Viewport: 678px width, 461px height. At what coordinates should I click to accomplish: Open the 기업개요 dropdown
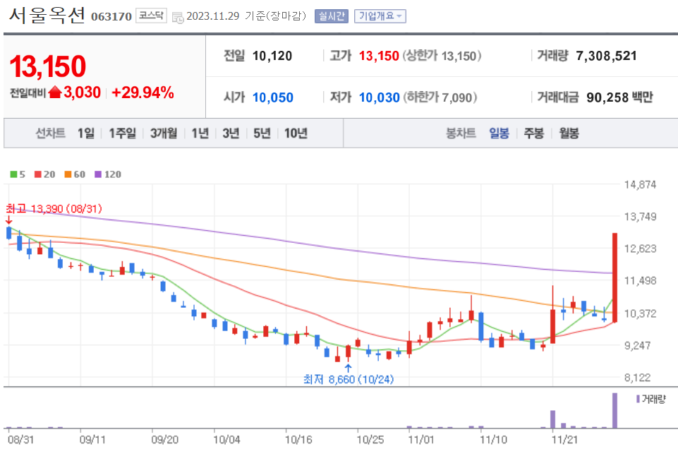[380, 16]
